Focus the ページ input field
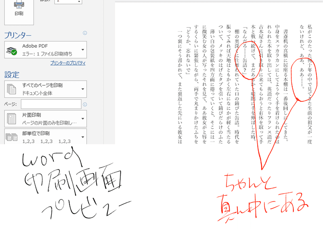323x229 pixels. click(51, 104)
